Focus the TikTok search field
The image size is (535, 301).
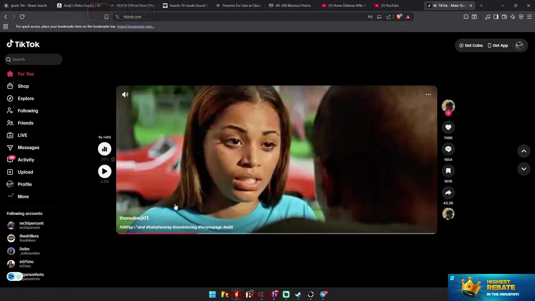click(x=33, y=59)
